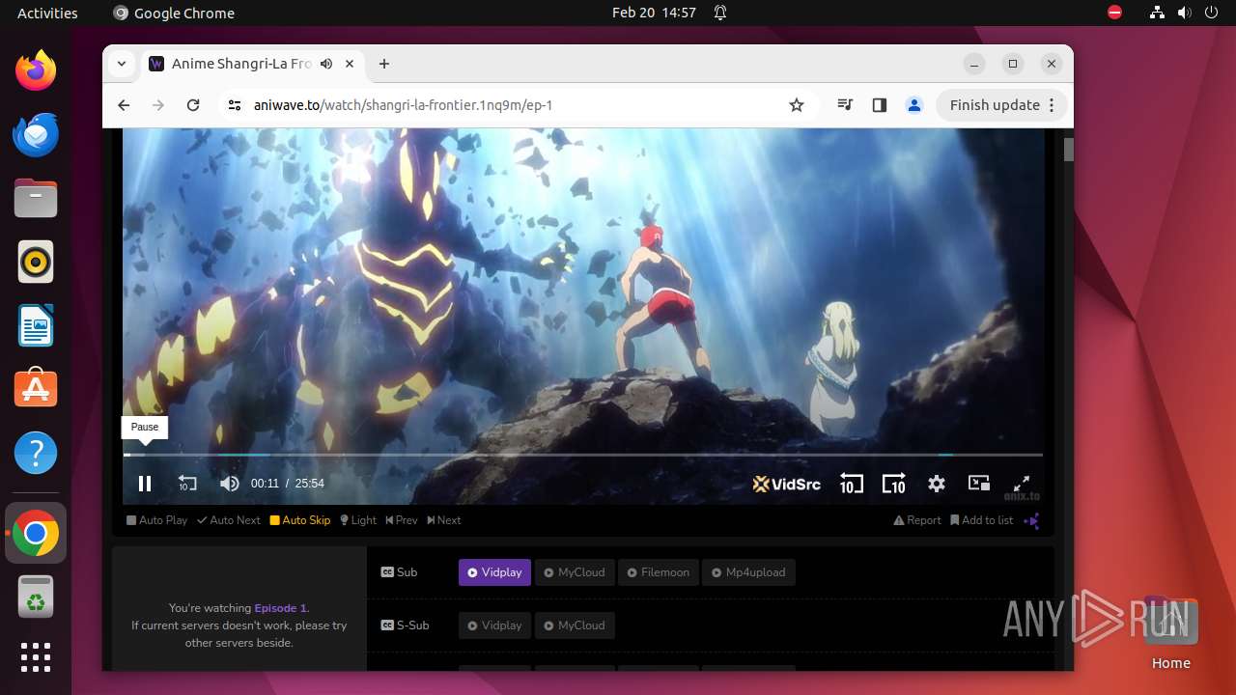
Task: Select Mp4upload server
Action: 748,572
